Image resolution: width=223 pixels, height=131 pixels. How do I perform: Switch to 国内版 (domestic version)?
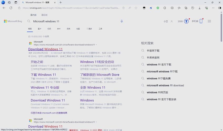pos(33,15)
